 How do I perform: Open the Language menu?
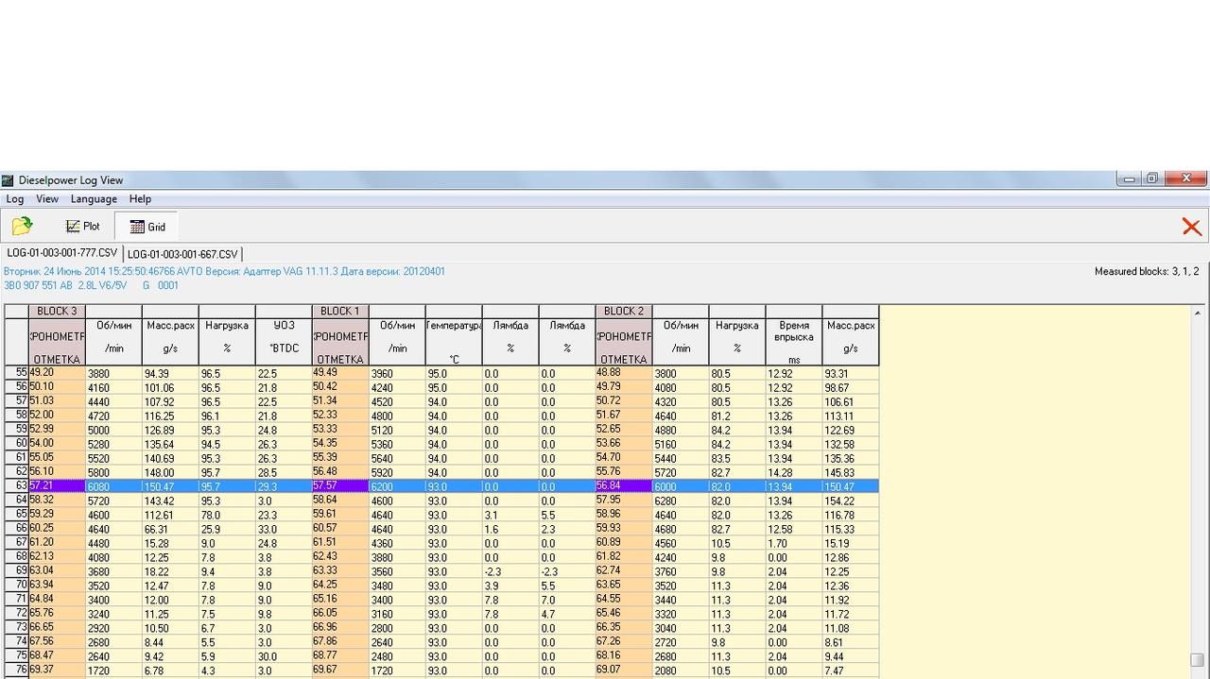94,199
